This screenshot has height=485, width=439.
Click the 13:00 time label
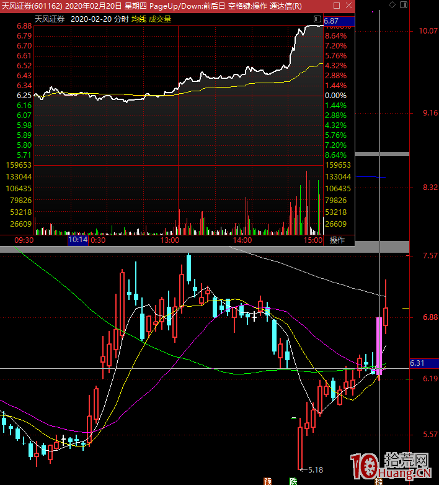pyautogui.click(x=170, y=240)
